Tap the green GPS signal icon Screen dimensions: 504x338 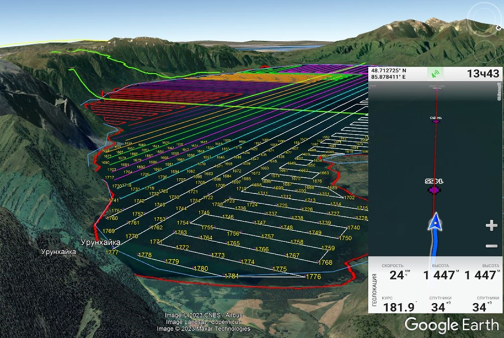coord(435,74)
